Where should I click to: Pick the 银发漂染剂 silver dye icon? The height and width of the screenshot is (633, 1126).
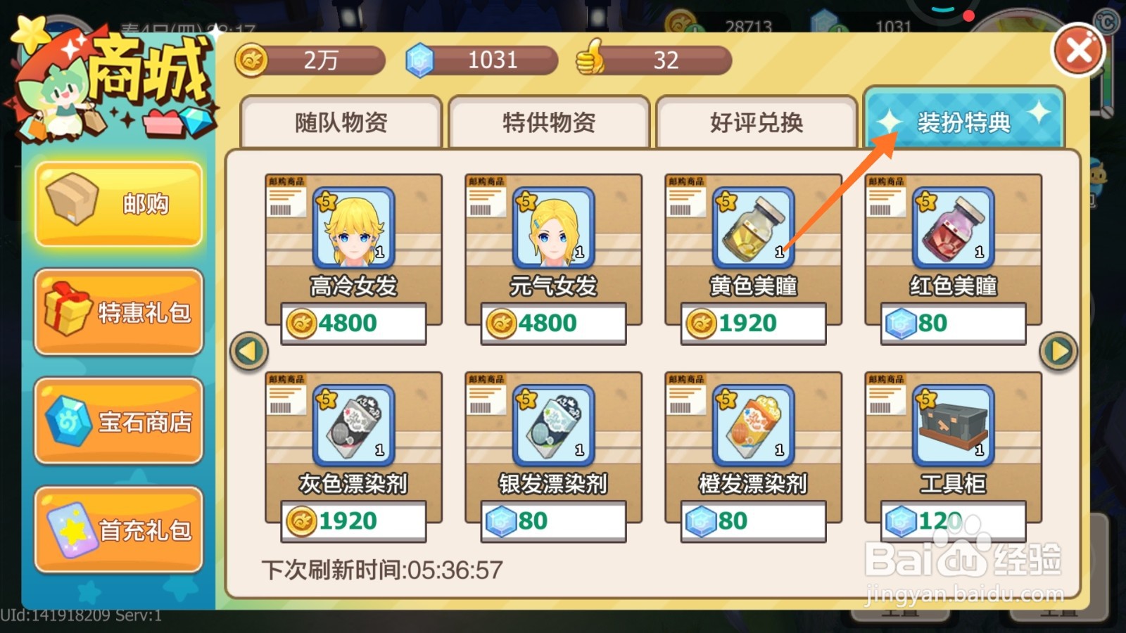(553, 426)
